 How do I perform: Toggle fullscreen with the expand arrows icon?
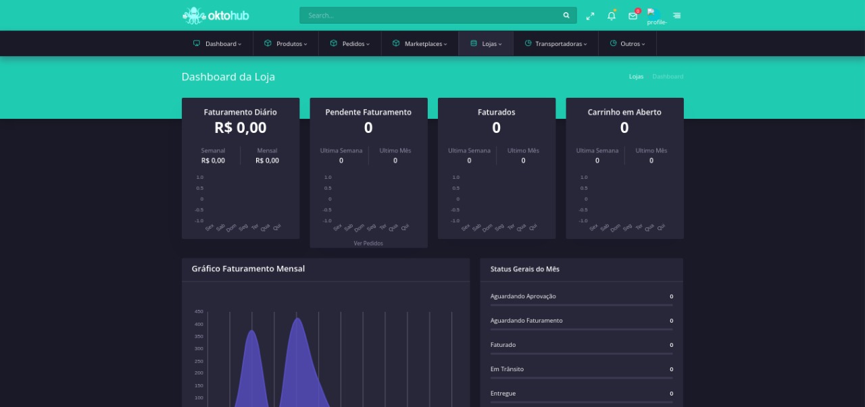(x=590, y=16)
